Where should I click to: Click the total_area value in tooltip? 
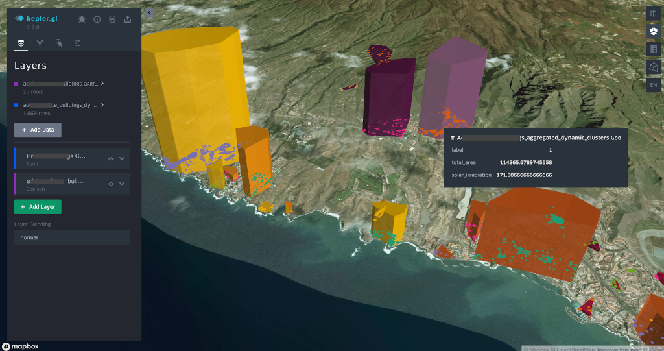click(525, 162)
